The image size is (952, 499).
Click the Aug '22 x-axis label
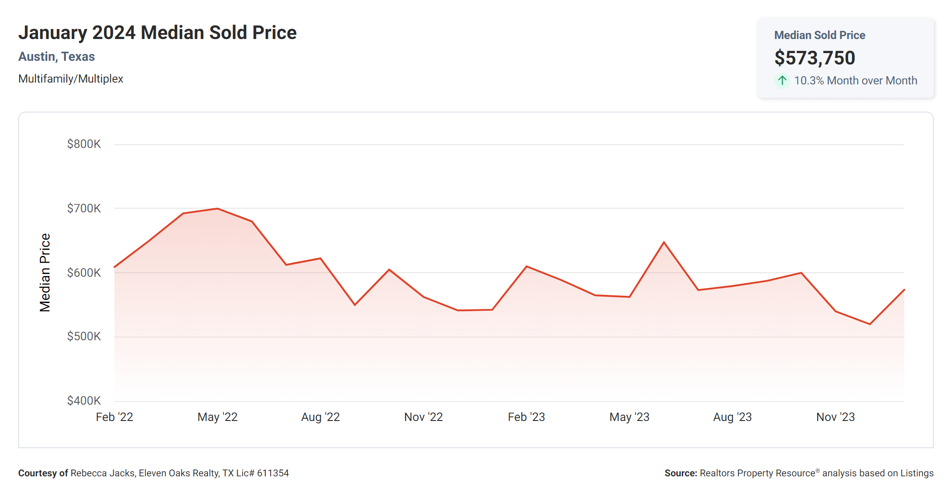[320, 417]
